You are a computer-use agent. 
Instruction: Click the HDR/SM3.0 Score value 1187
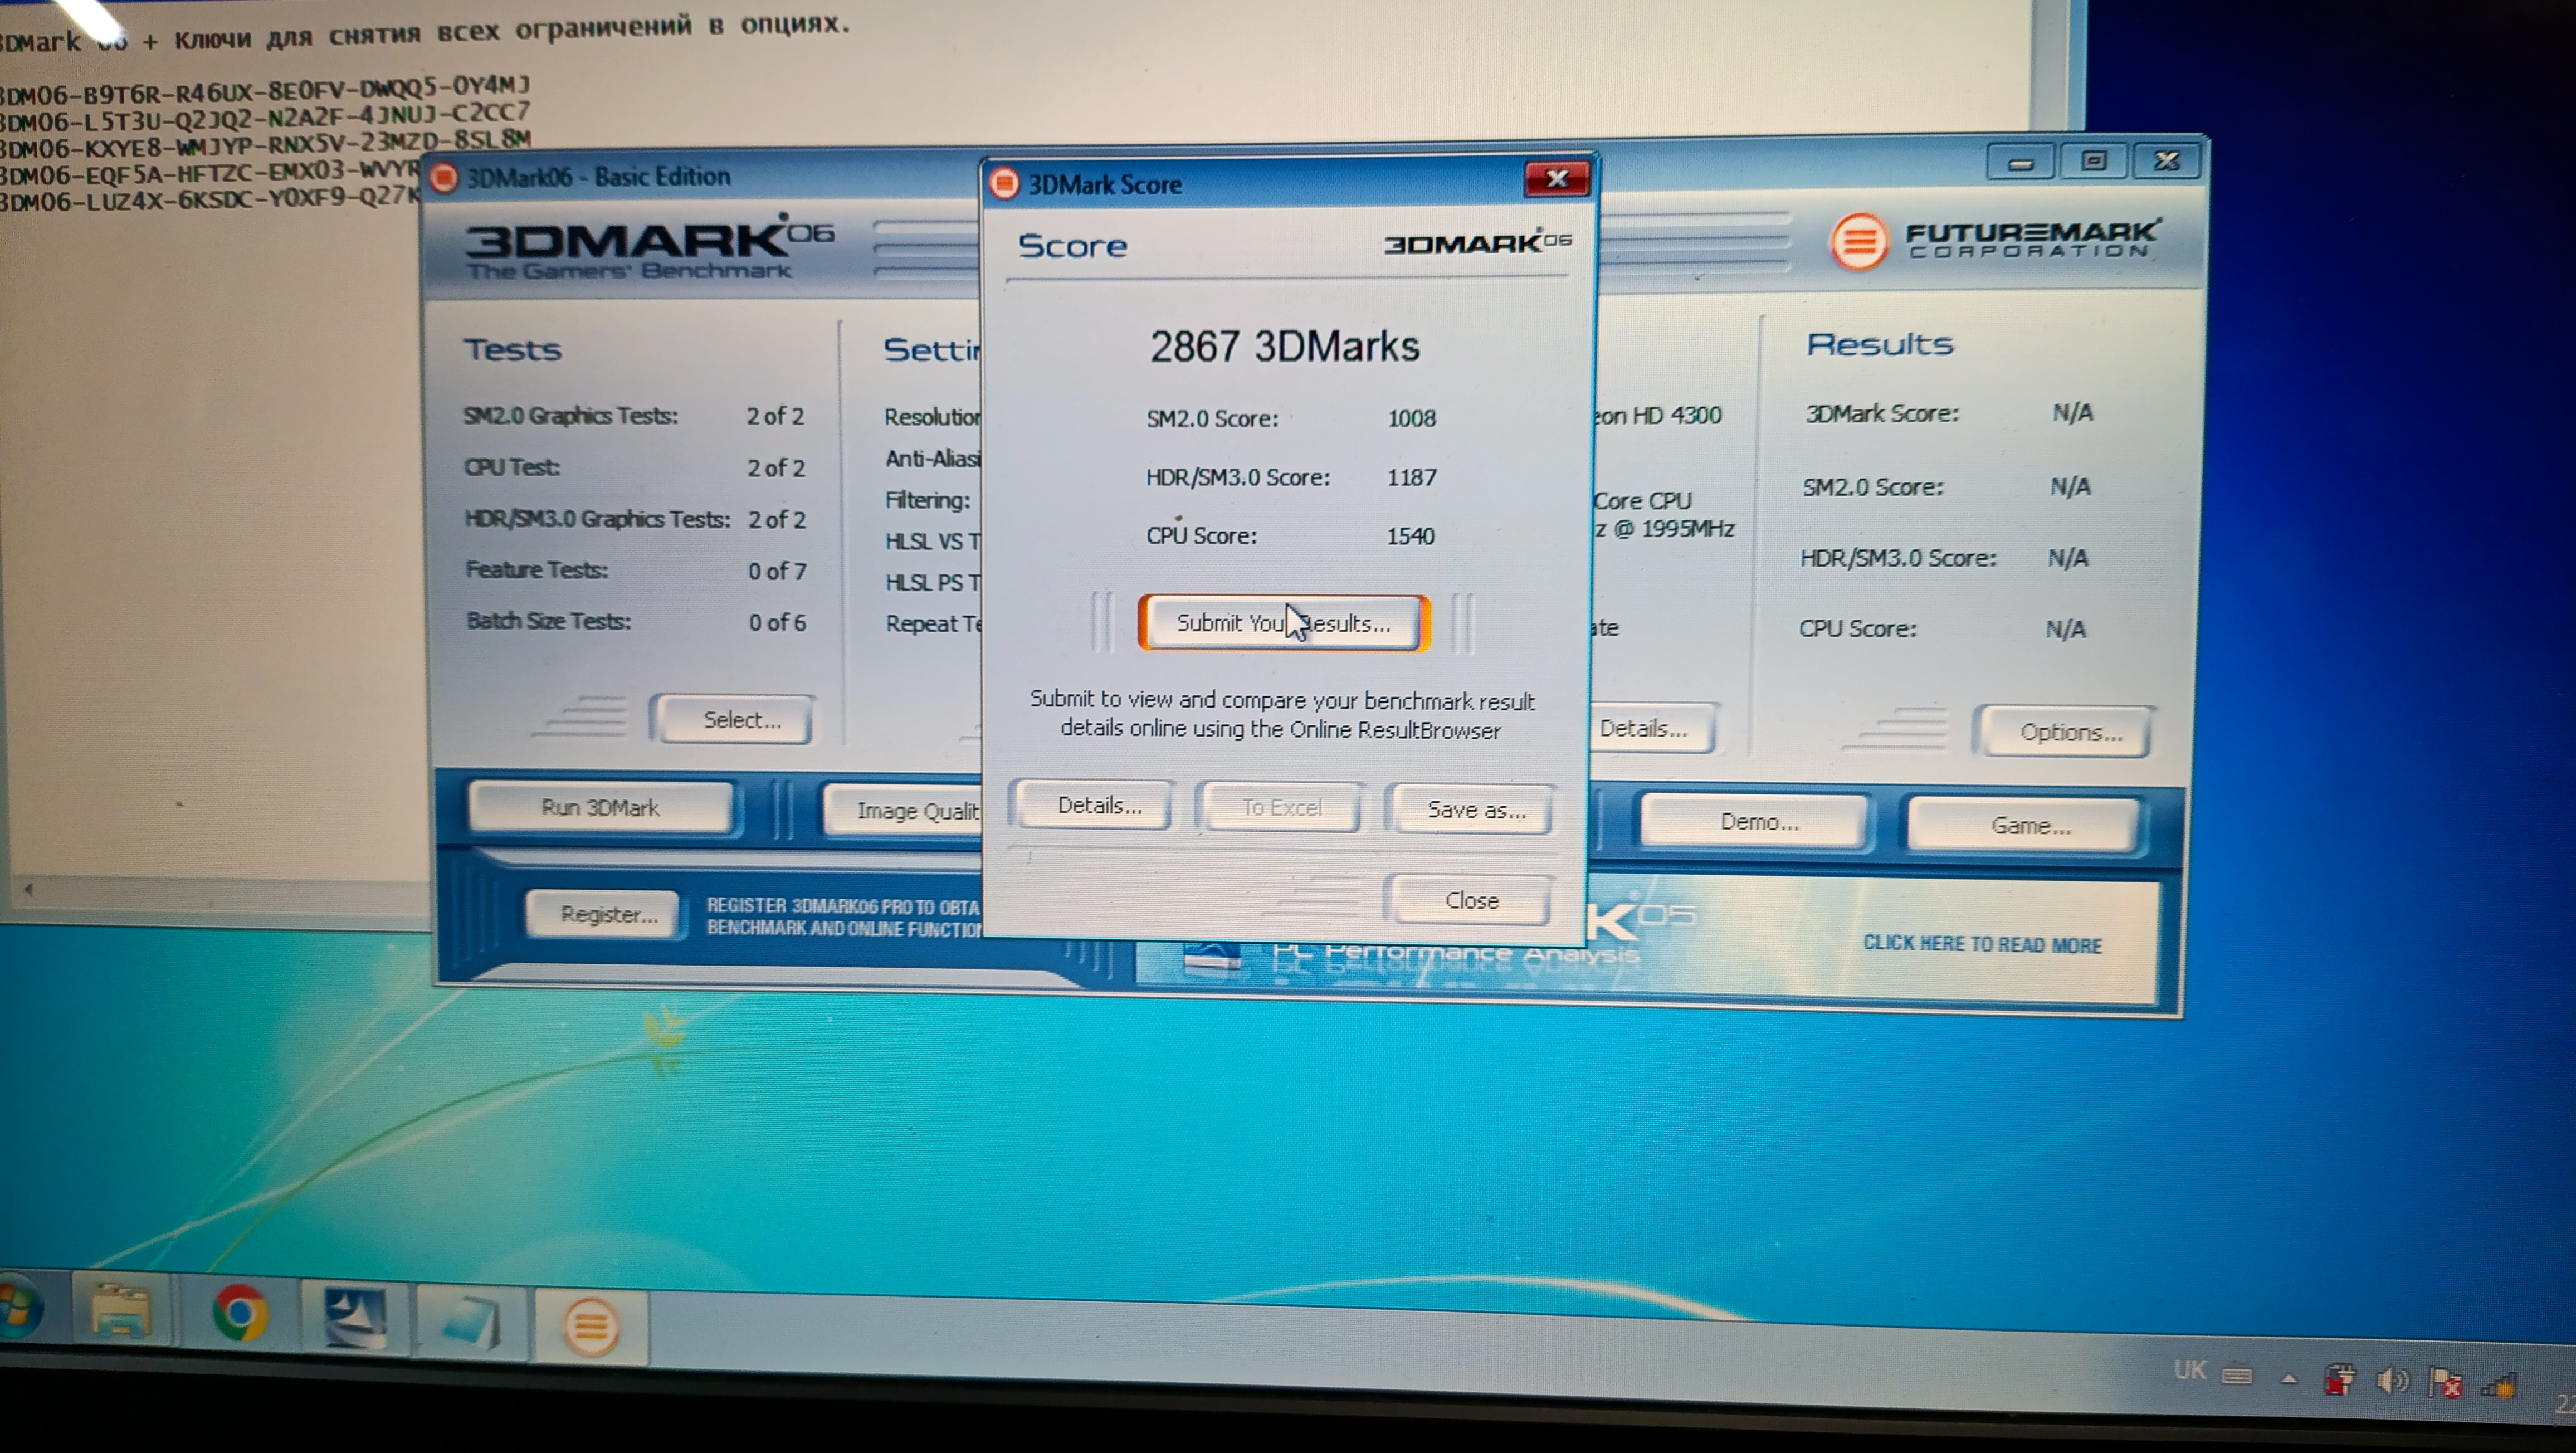[1411, 477]
